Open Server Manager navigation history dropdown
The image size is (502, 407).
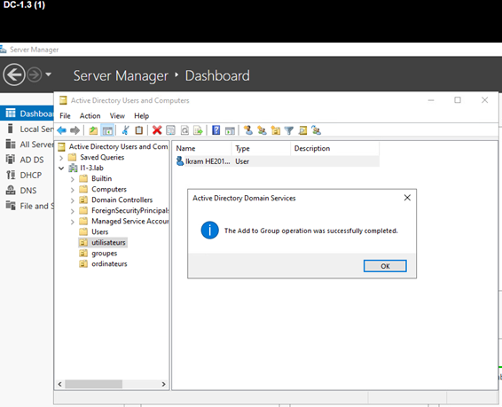49,74
